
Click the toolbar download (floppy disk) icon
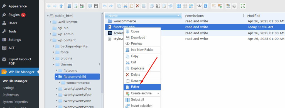pyautogui.click(x=96, y=6)
